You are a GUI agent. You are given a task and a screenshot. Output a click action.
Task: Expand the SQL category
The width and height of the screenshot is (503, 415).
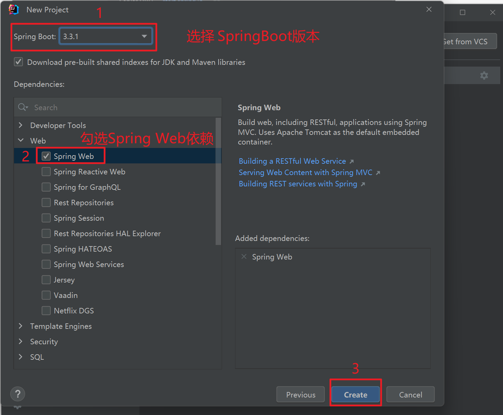click(21, 357)
